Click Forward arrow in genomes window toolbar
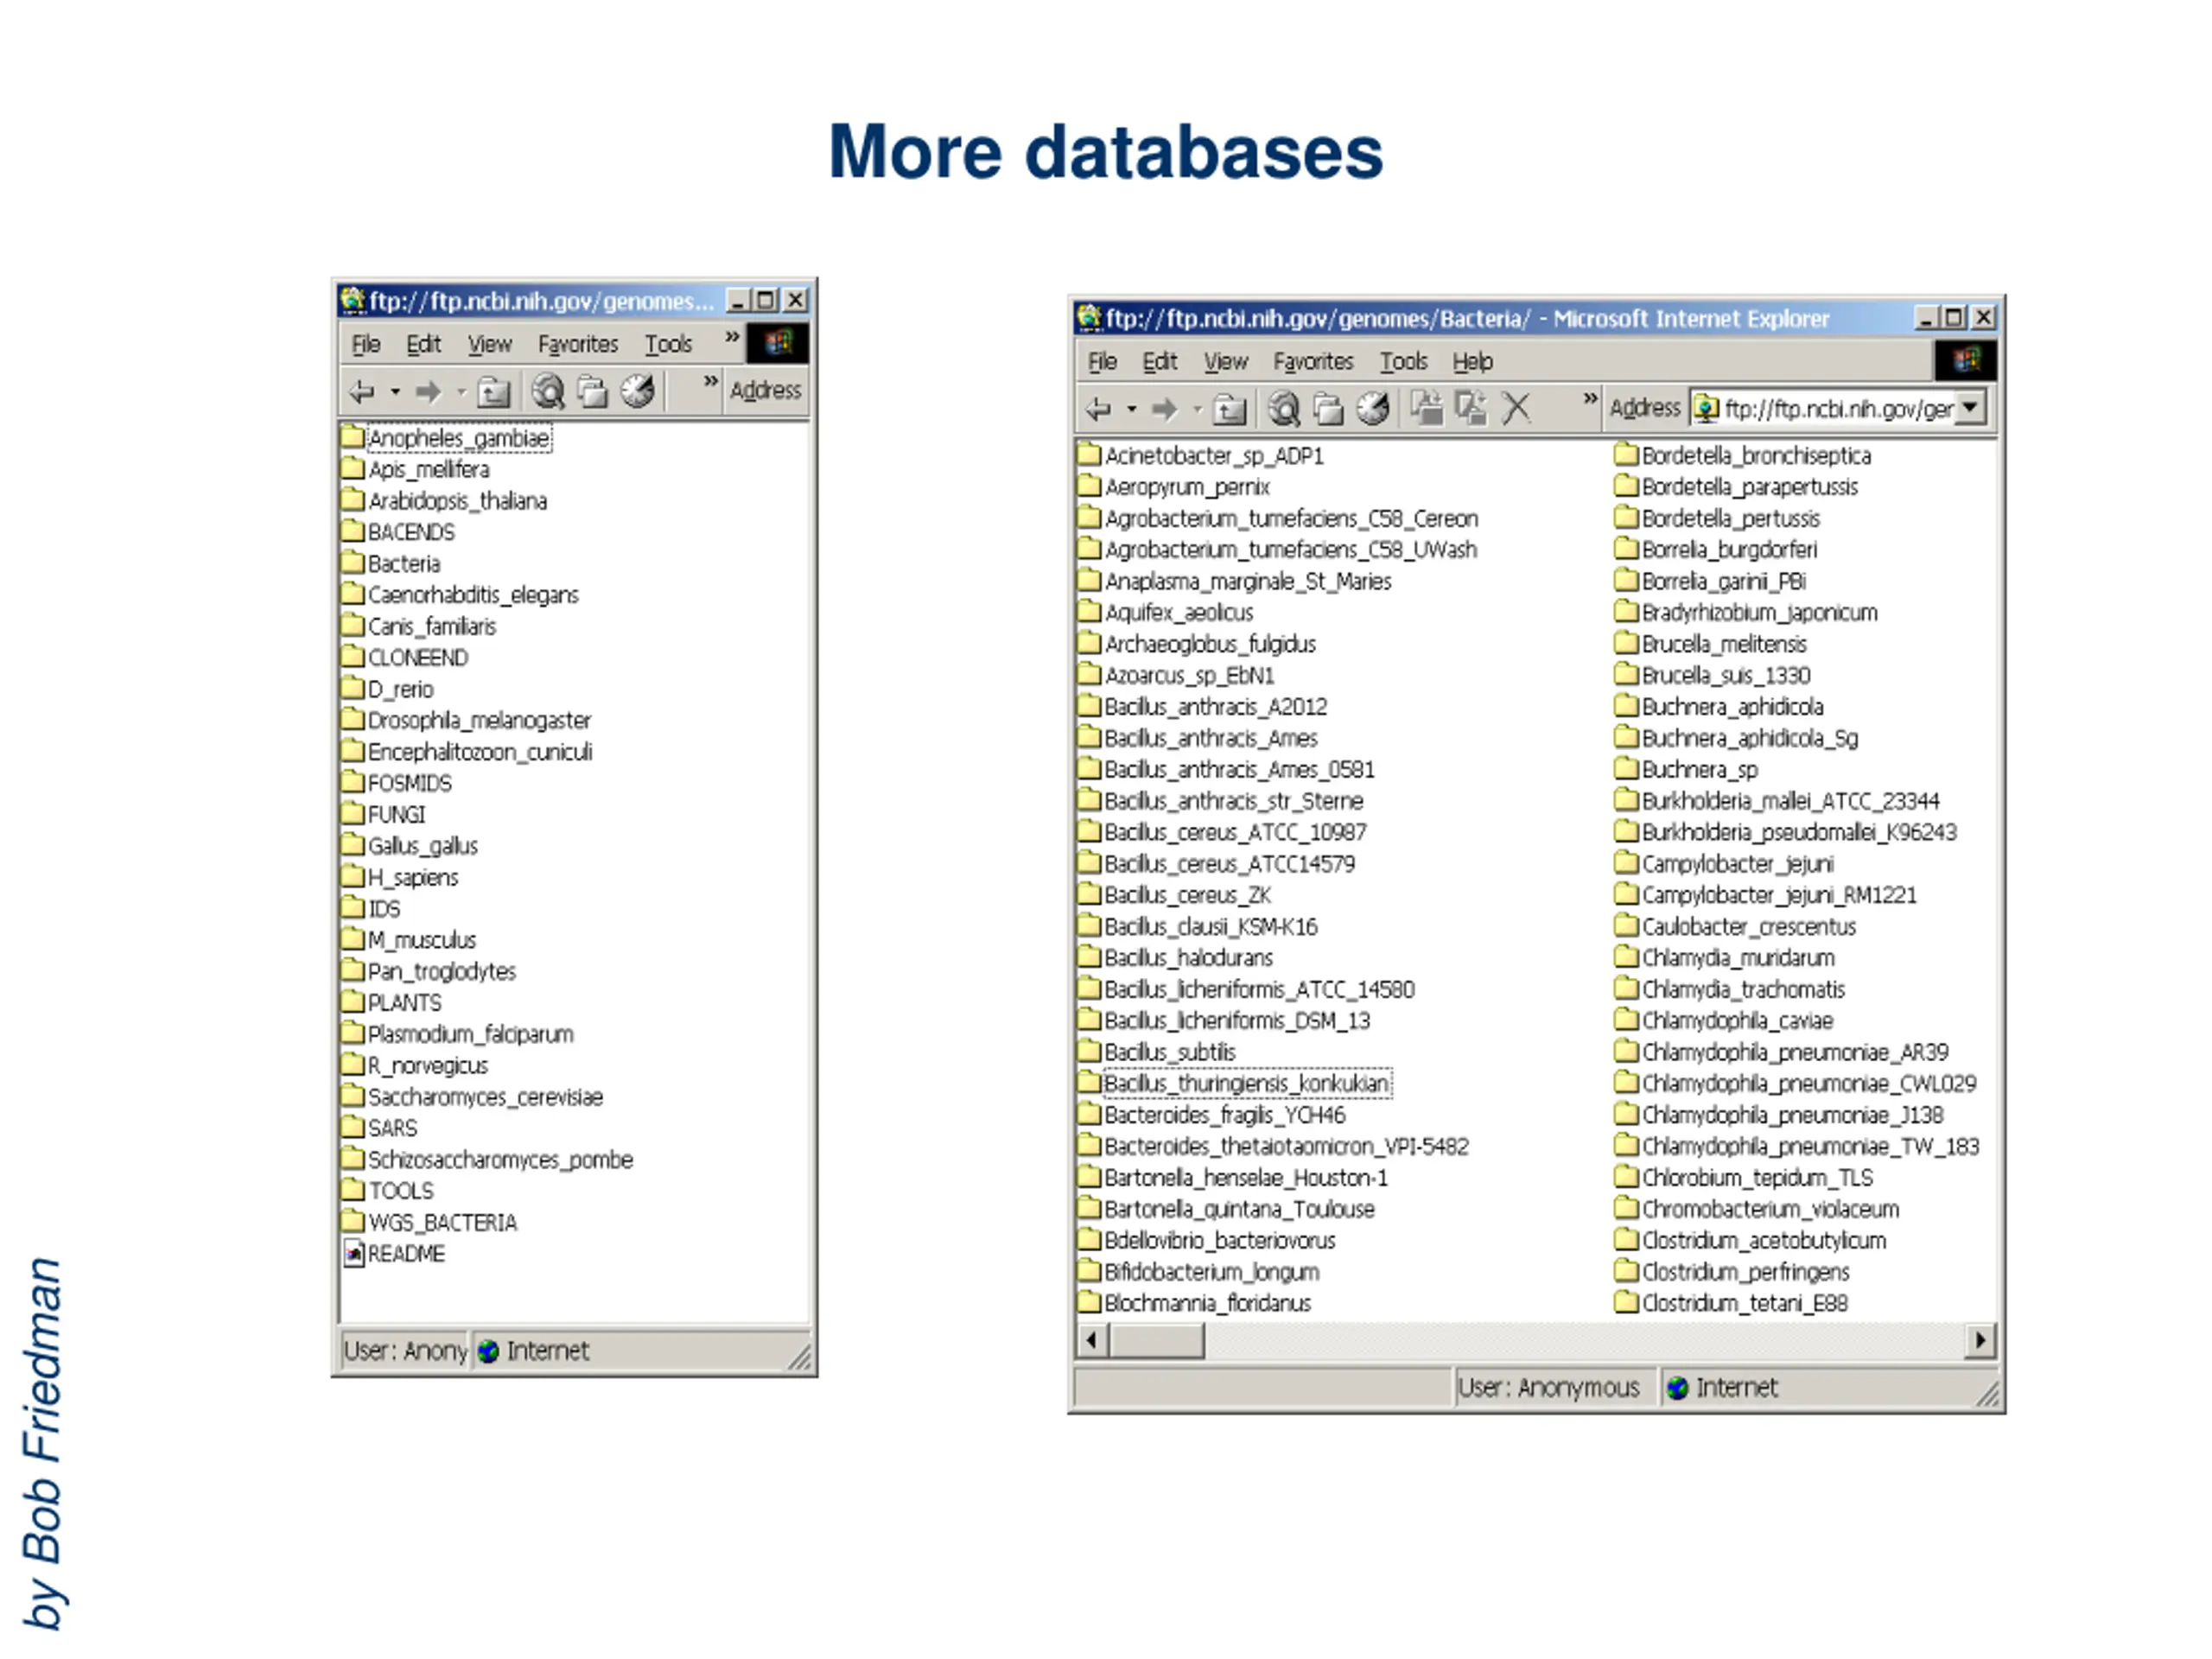 coord(428,392)
